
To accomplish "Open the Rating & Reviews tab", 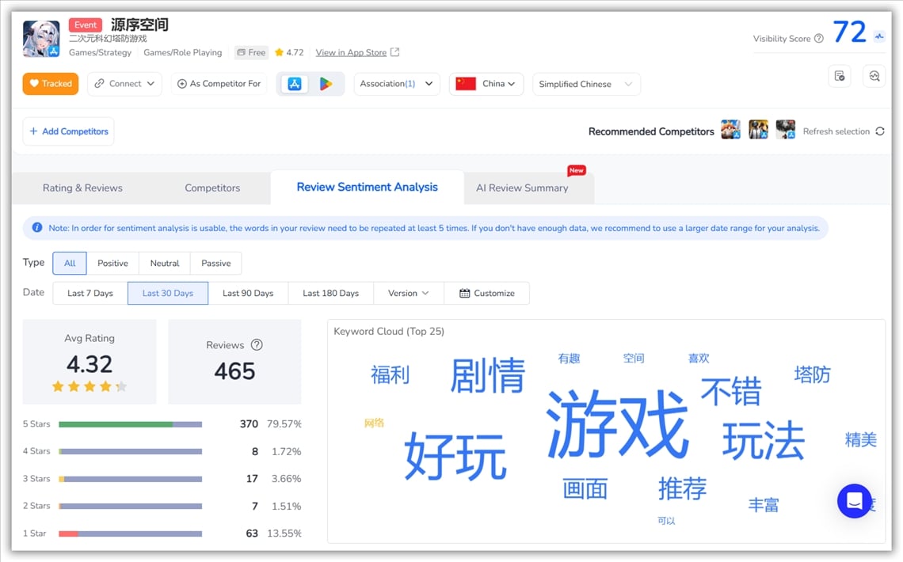I will click(82, 188).
